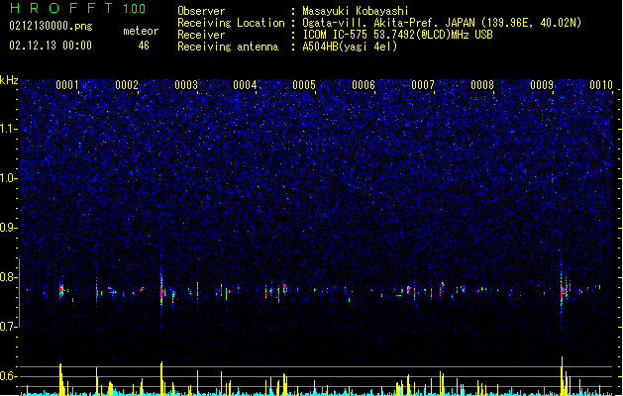This screenshot has width=623, height=396.
Task: Click the Observer name Masayuki Kobayashi
Action: pos(356,11)
